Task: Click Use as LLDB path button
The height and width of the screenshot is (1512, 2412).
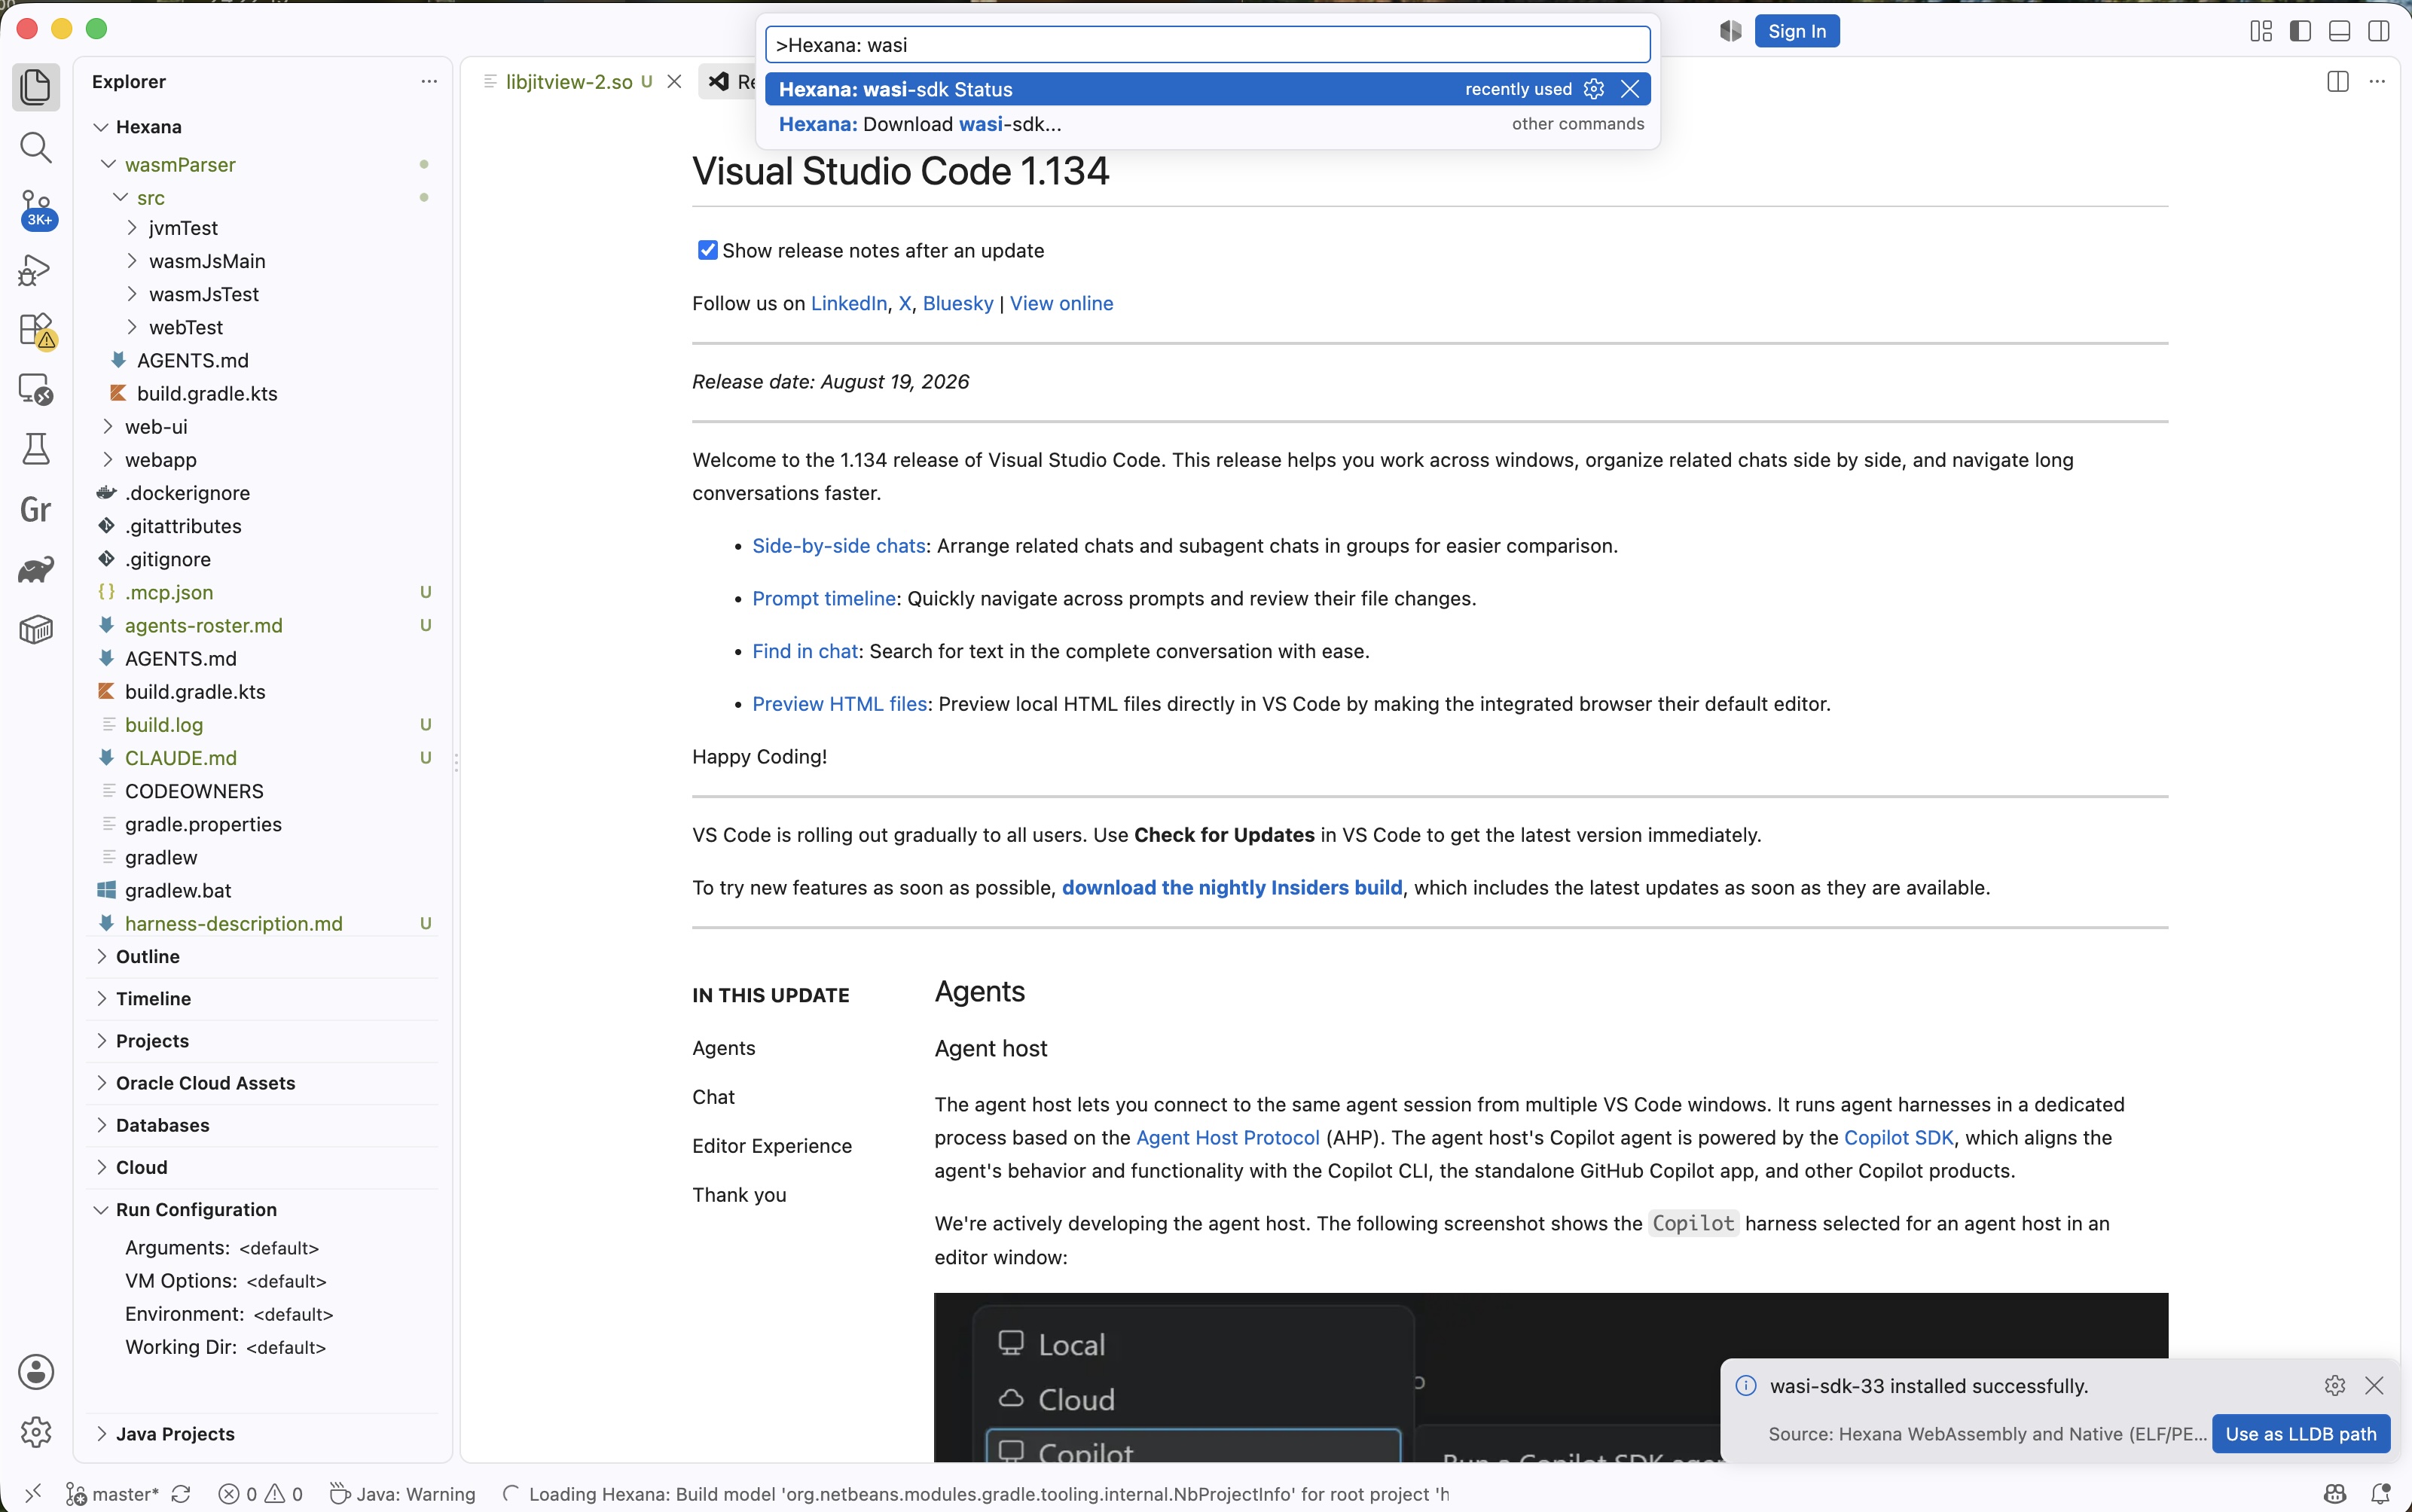Action: 2300,1433
